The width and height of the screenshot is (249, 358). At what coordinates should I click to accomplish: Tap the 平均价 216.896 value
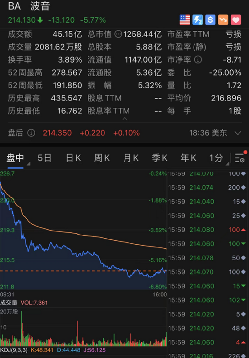tap(226, 98)
